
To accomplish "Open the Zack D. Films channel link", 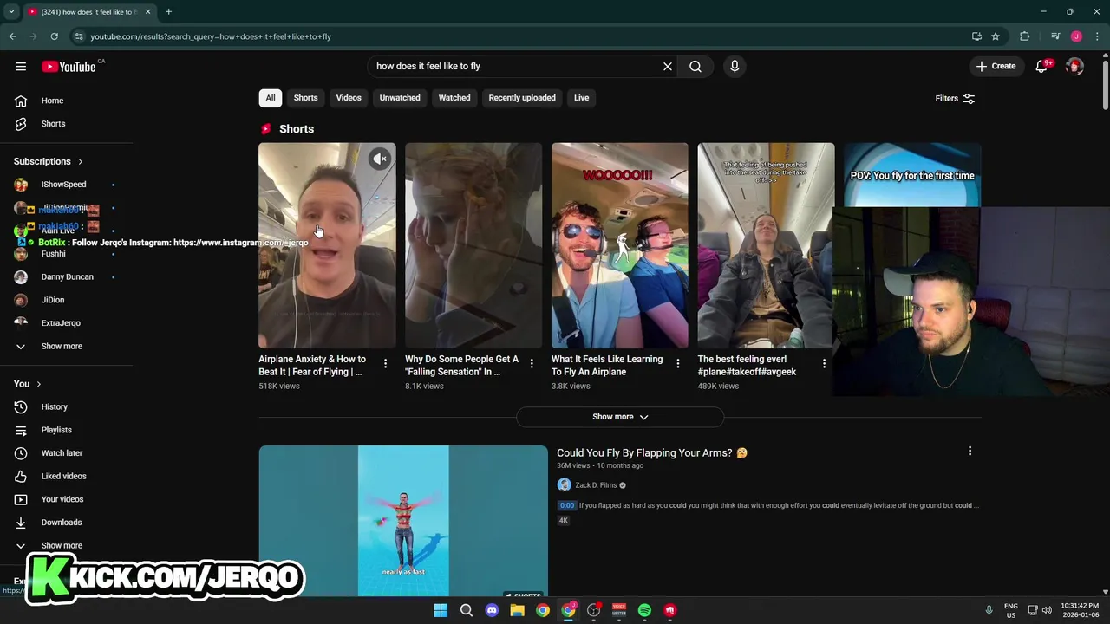I will click(x=596, y=485).
